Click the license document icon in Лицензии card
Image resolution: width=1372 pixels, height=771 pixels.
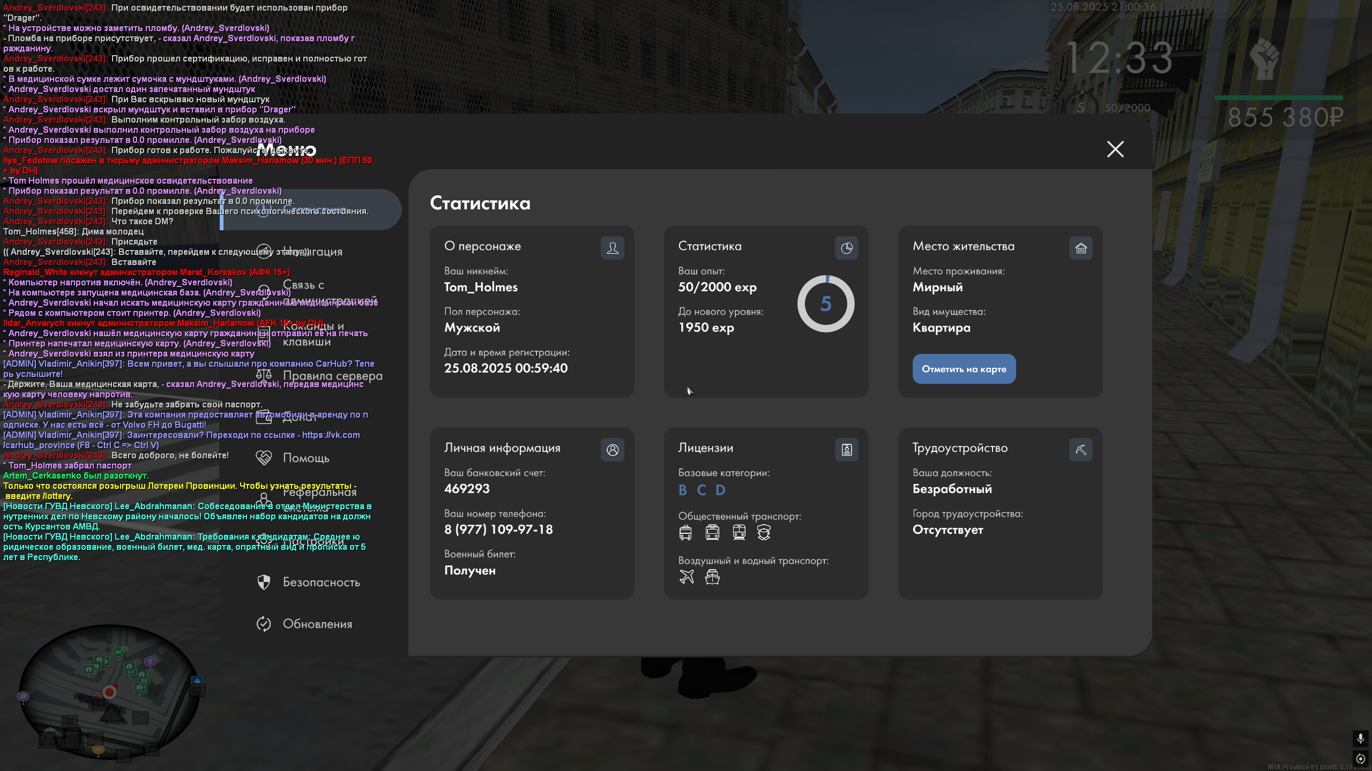pyautogui.click(x=846, y=450)
